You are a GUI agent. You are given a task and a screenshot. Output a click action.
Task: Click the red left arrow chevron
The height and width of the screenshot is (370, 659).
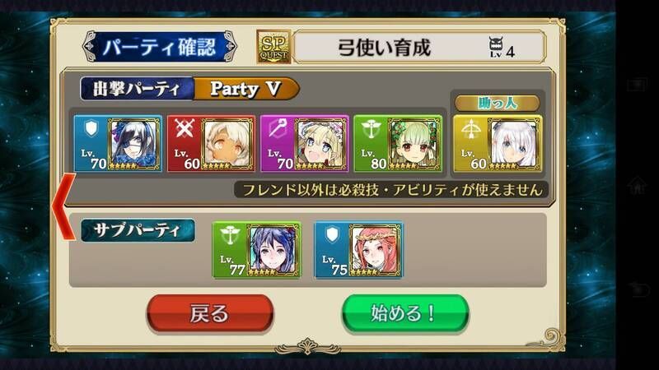(x=64, y=206)
